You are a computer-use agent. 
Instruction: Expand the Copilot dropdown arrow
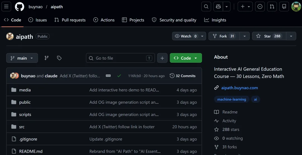(x=227, y=7)
